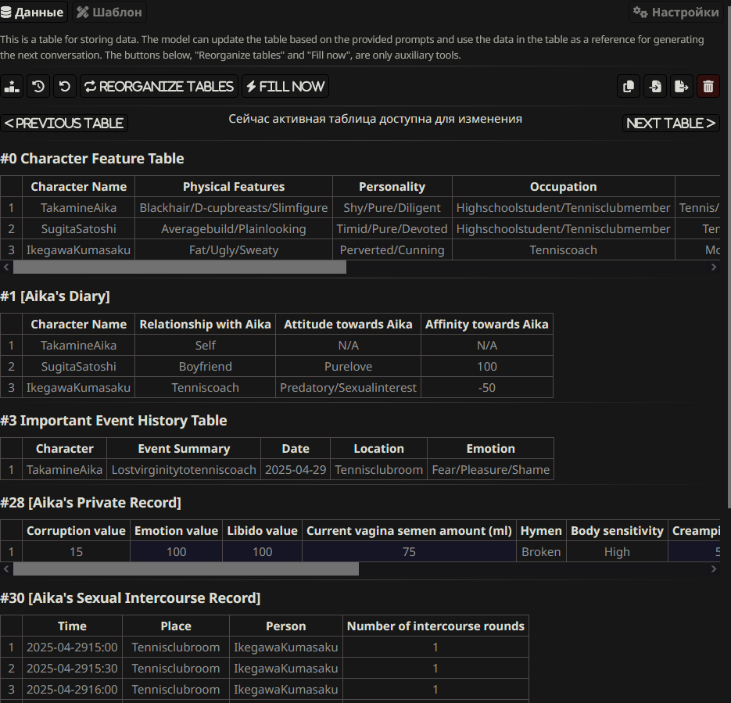Select the Place column header
Viewport: 731px width, 703px height.
tap(176, 626)
